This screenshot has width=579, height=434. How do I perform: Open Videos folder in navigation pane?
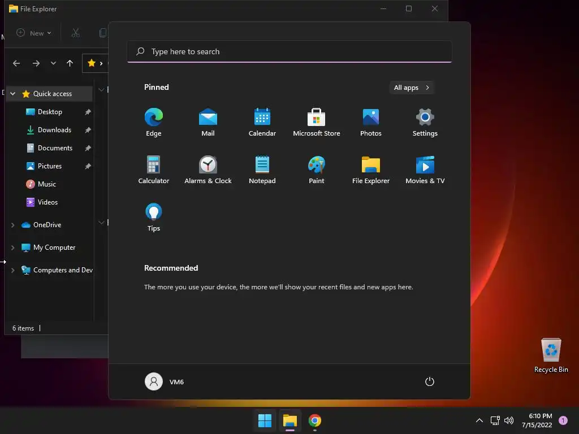pos(47,202)
